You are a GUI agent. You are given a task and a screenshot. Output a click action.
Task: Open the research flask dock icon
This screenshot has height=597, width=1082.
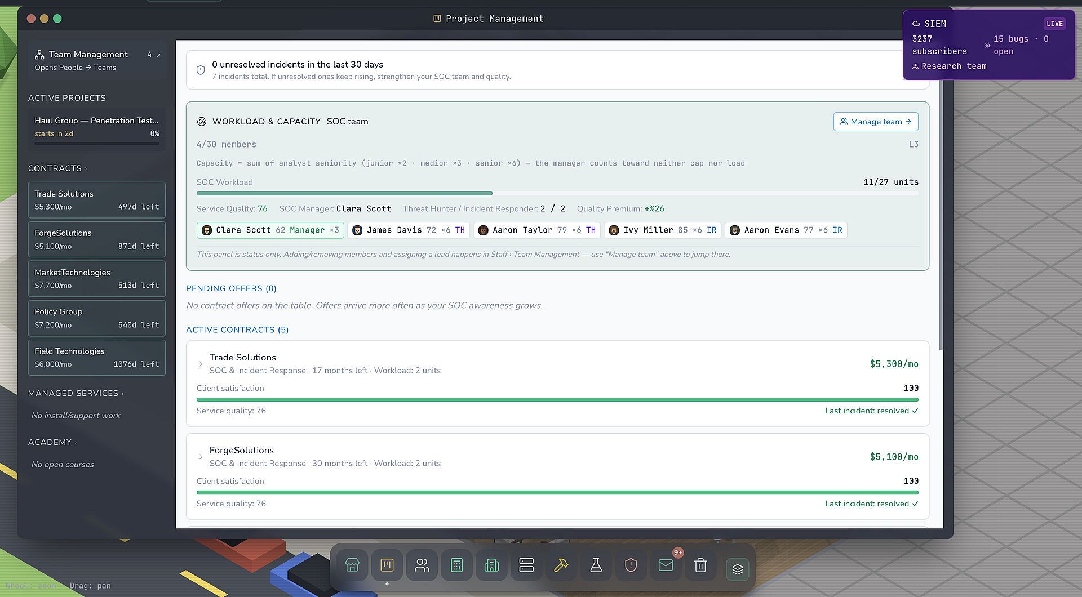click(596, 565)
